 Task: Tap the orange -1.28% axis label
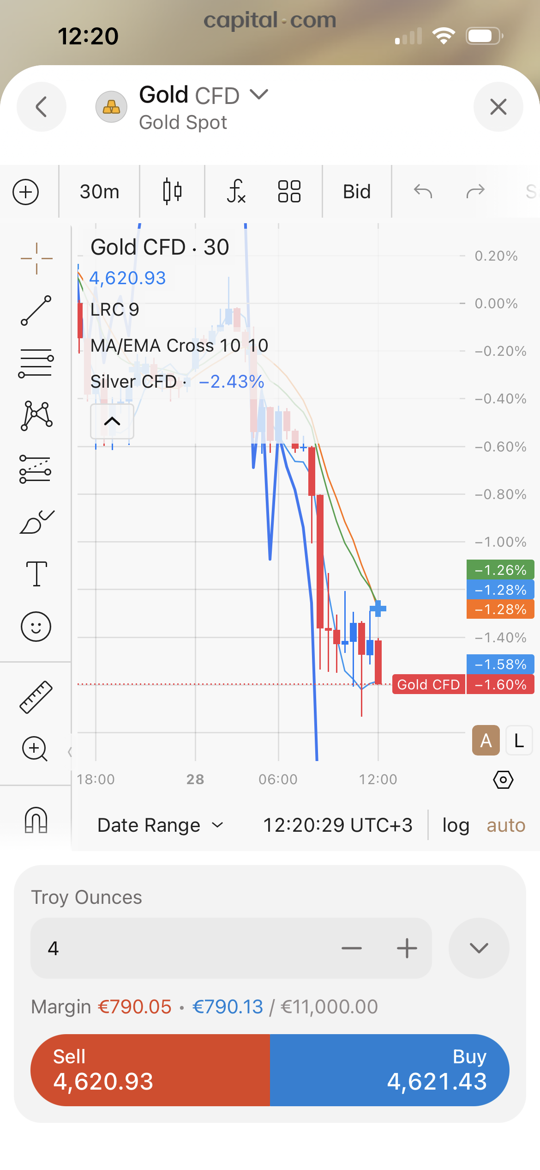click(500, 609)
